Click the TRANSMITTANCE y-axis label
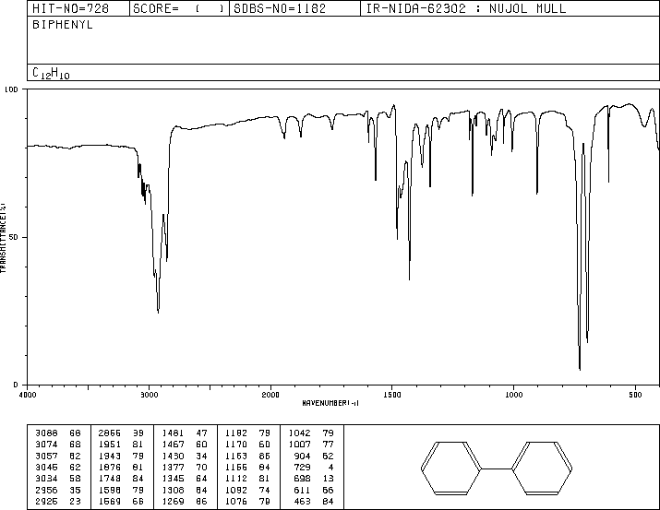The image size is (660, 510). 5,236
